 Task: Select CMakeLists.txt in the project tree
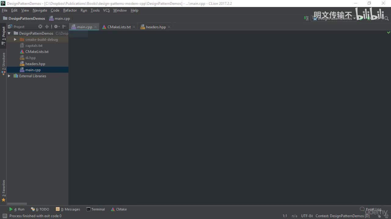(x=37, y=52)
